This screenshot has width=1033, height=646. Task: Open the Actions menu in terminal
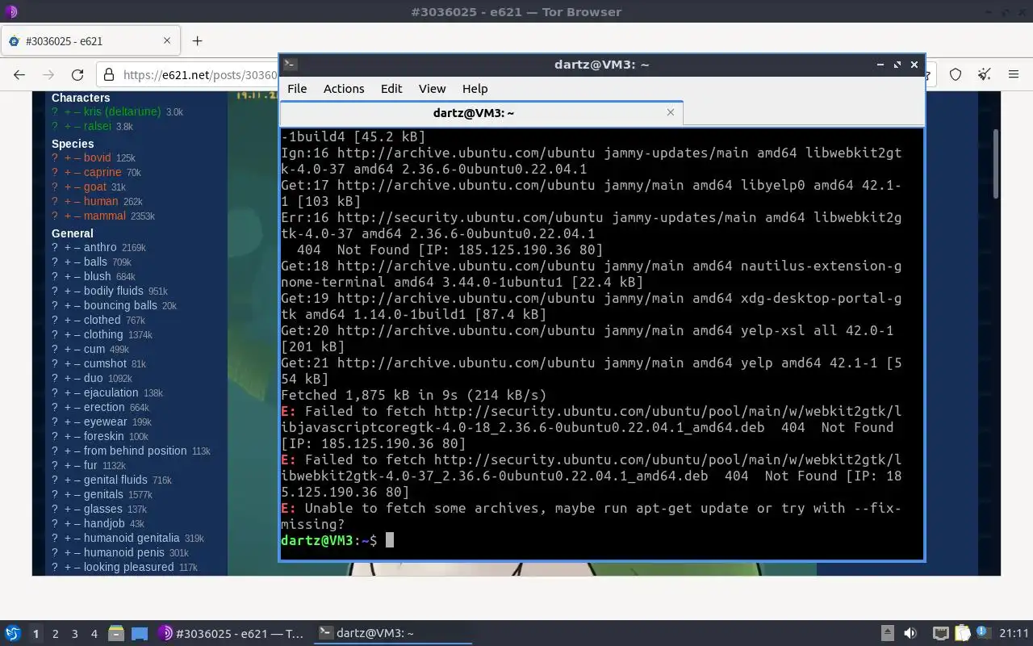[344, 89]
